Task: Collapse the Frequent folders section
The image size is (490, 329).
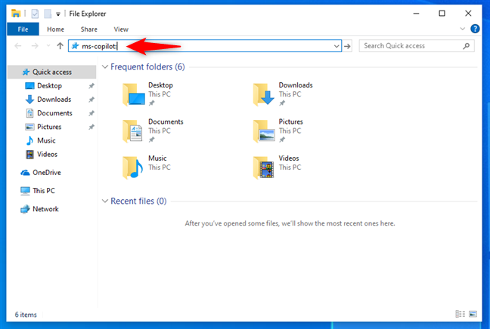Action: (x=105, y=66)
